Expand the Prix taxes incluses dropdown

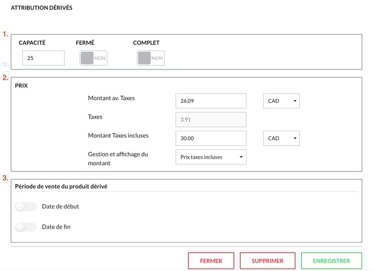point(210,157)
